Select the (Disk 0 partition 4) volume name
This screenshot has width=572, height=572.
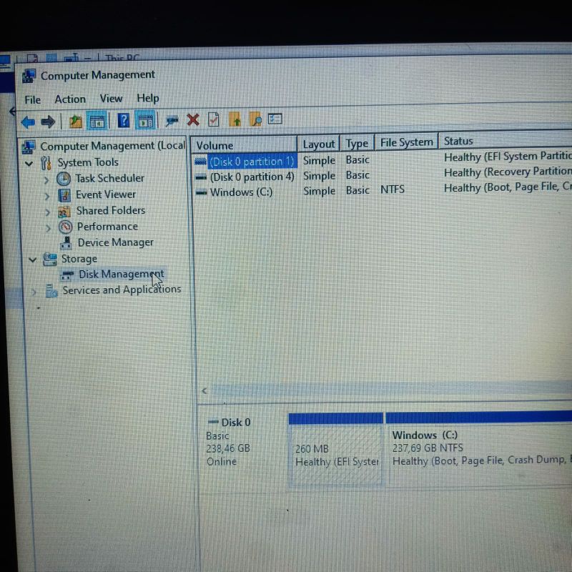[x=252, y=177]
